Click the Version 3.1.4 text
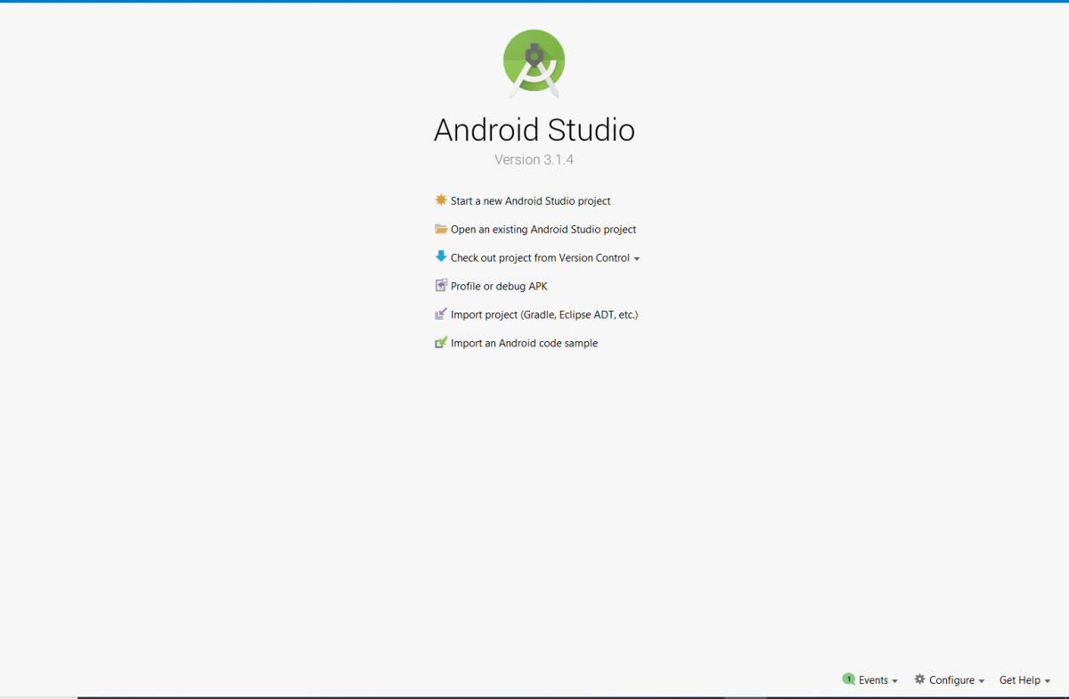The width and height of the screenshot is (1069, 699). pyautogui.click(x=534, y=160)
